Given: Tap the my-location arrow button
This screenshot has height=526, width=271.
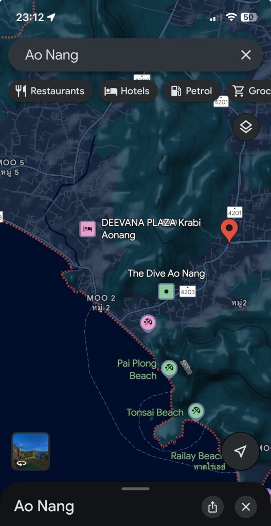Looking at the screenshot, I should coord(240,451).
